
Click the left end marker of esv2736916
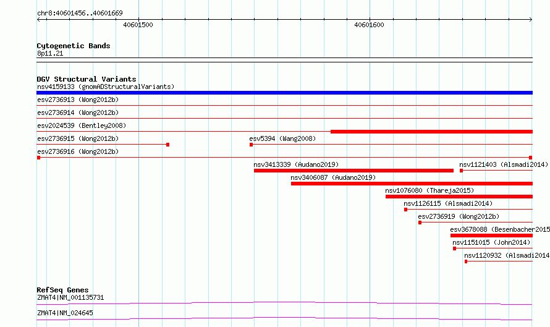click(x=38, y=158)
